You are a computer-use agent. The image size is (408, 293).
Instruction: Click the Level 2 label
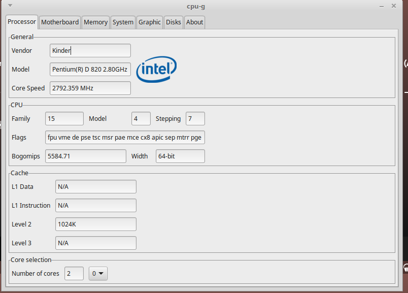[x=22, y=224]
